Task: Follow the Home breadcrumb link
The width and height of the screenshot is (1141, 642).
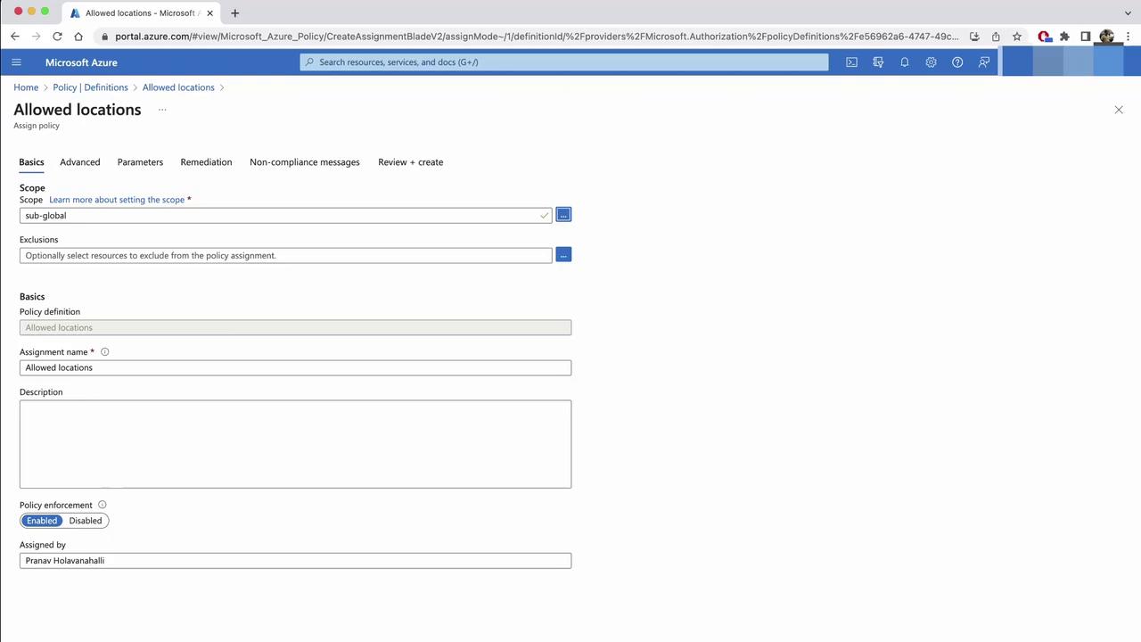Action: click(x=26, y=87)
